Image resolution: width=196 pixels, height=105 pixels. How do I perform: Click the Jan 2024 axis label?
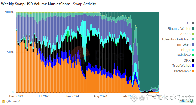72,96
